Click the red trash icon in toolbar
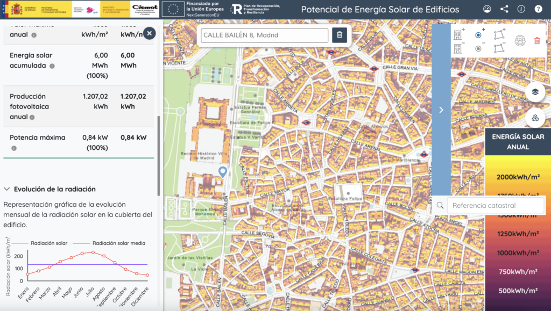551x311 pixels. pos(537,41)
